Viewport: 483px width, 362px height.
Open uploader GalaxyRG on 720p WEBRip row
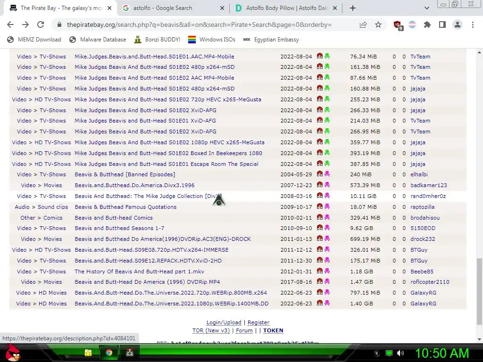coord(423,293)
